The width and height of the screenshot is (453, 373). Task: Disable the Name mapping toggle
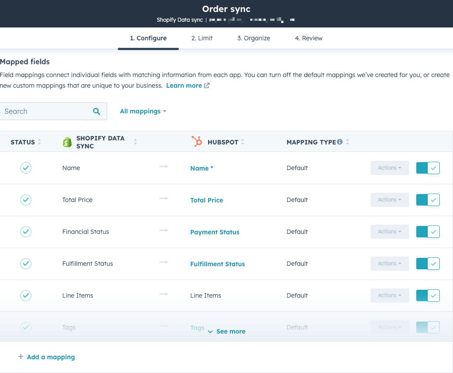pyautogui.click(x=428, y=168)
